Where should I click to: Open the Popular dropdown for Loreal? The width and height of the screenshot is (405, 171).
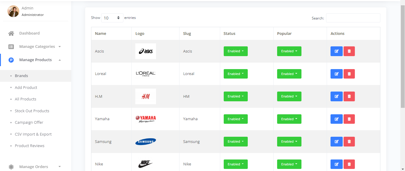pyautogui.click(x=289, y=74)
